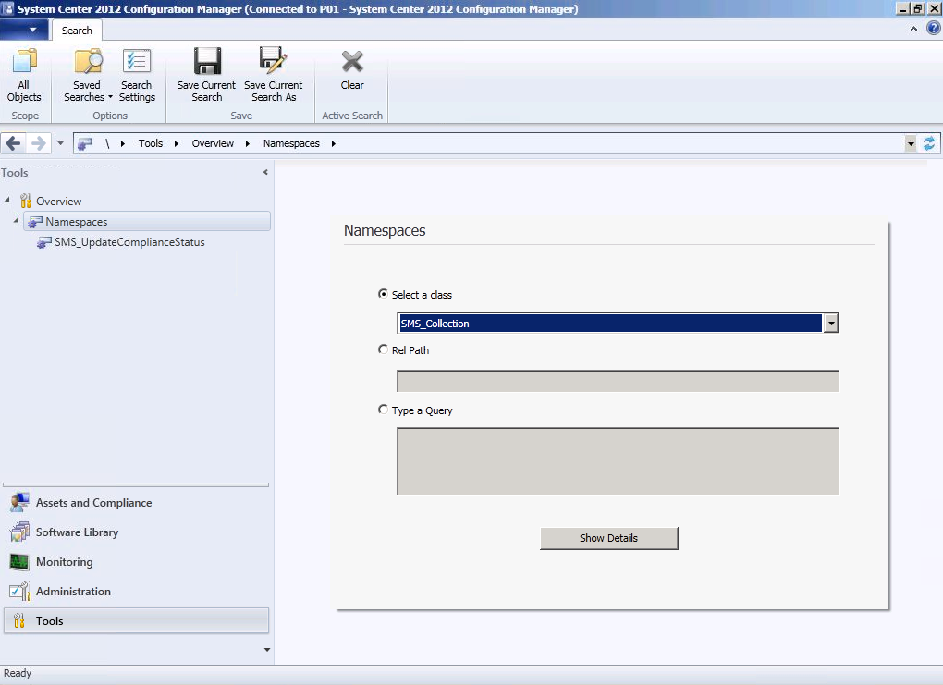Click the Namespaces tree node icon
The width and height of the screenshot is (943, 685).
(x=35, y=222)
